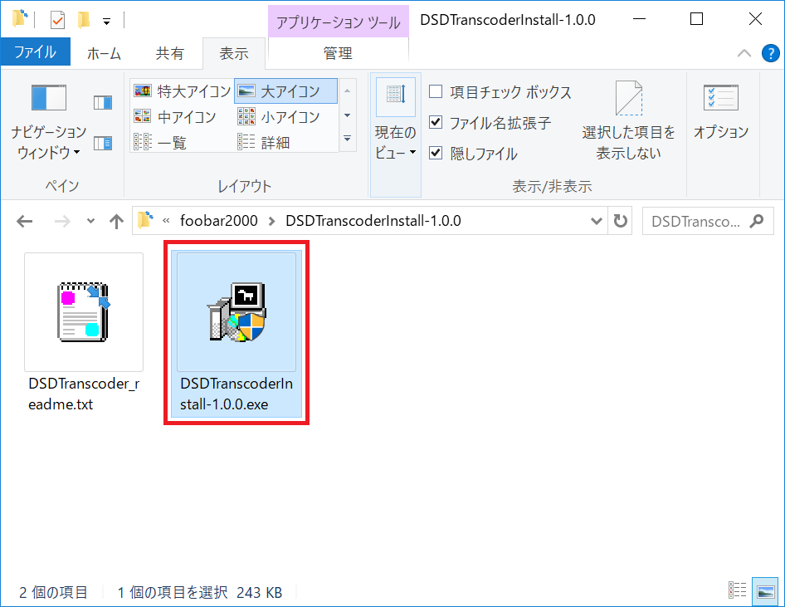The width and height of the screenshot is (785, 607).
Task: Click the foobar2000 breadcrumb
Action: coord(219,221)
